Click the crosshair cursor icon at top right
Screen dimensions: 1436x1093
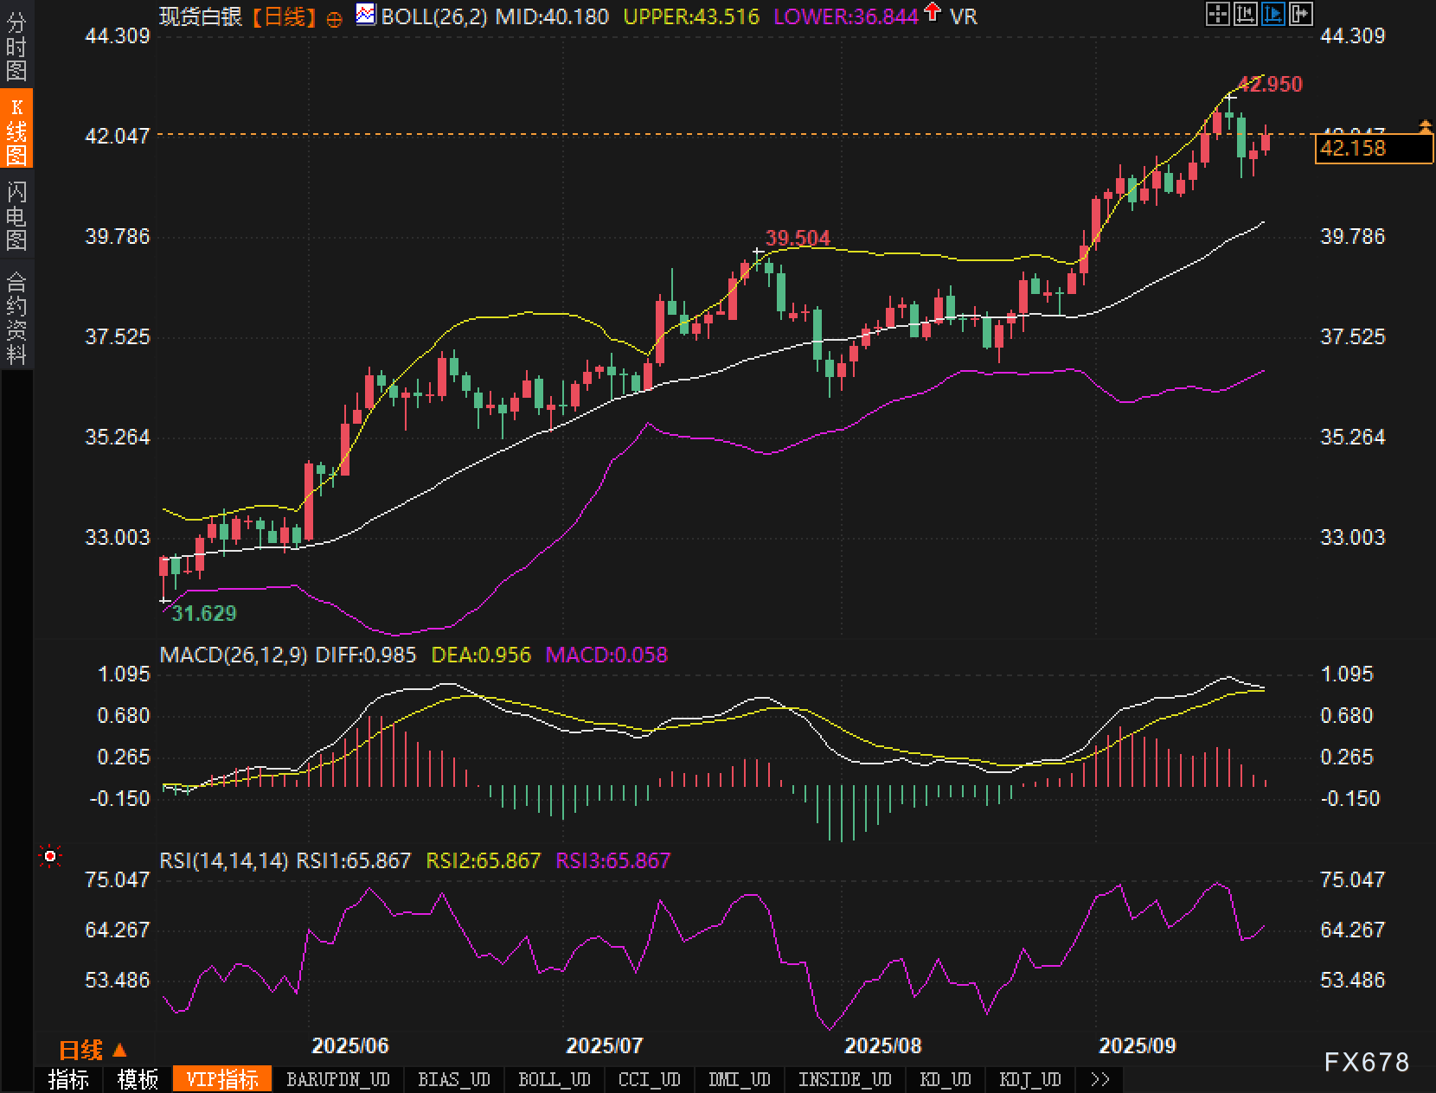click(1217, 14)
